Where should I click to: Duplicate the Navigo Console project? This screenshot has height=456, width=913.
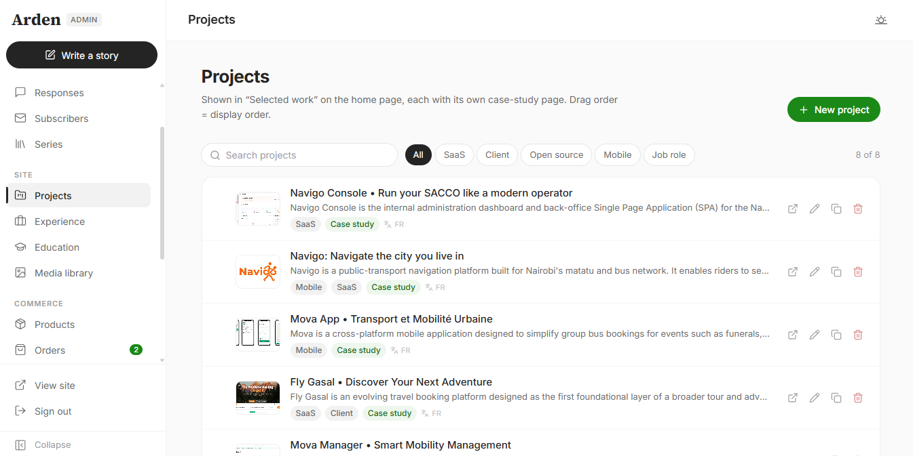click(x=836, y=209)
